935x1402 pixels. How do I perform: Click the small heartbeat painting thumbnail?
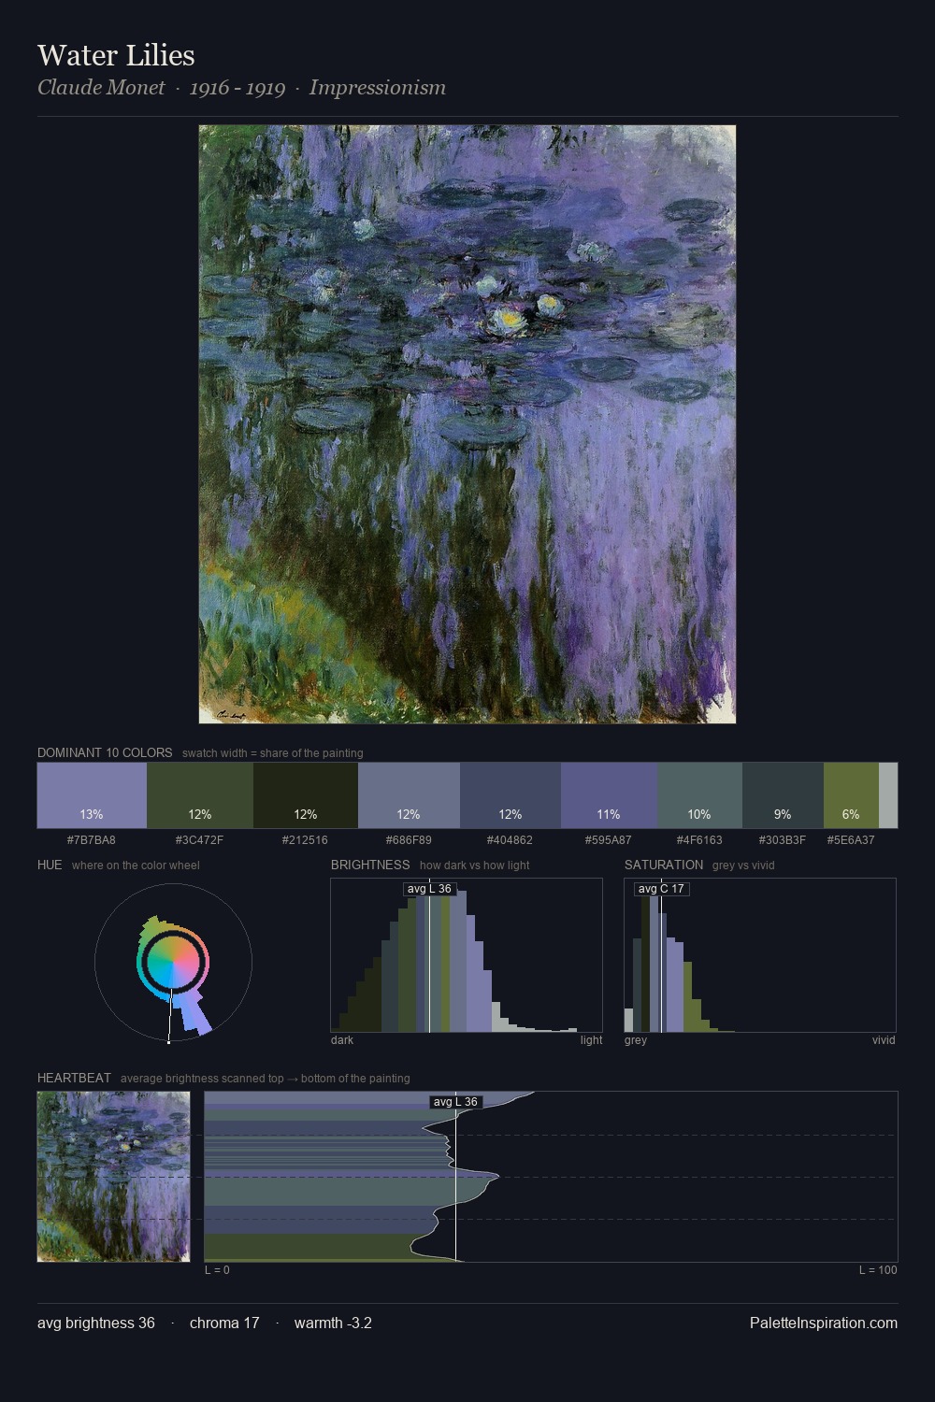tap(113, 1177)
